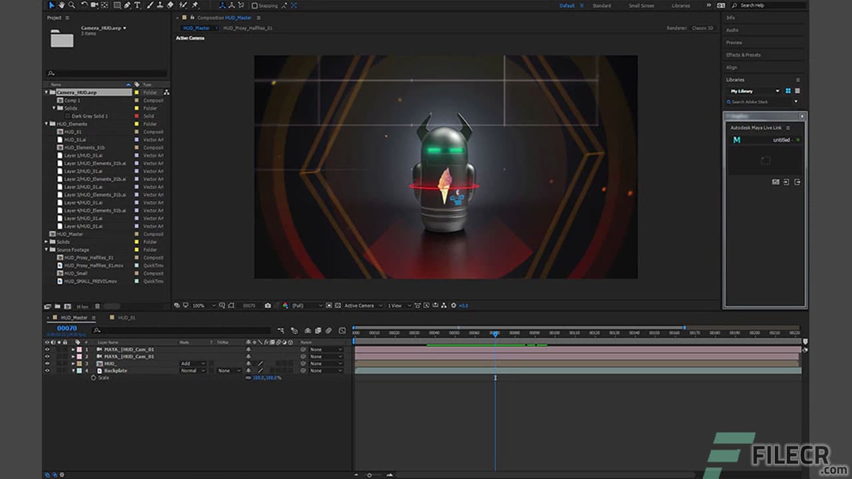This screenshot has width=852, height=479.
Task: Click the Classic 3D renderer link
Action: [703, 28]
